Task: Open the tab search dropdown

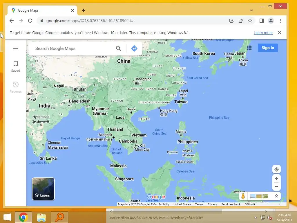Action: click(251, 10)
